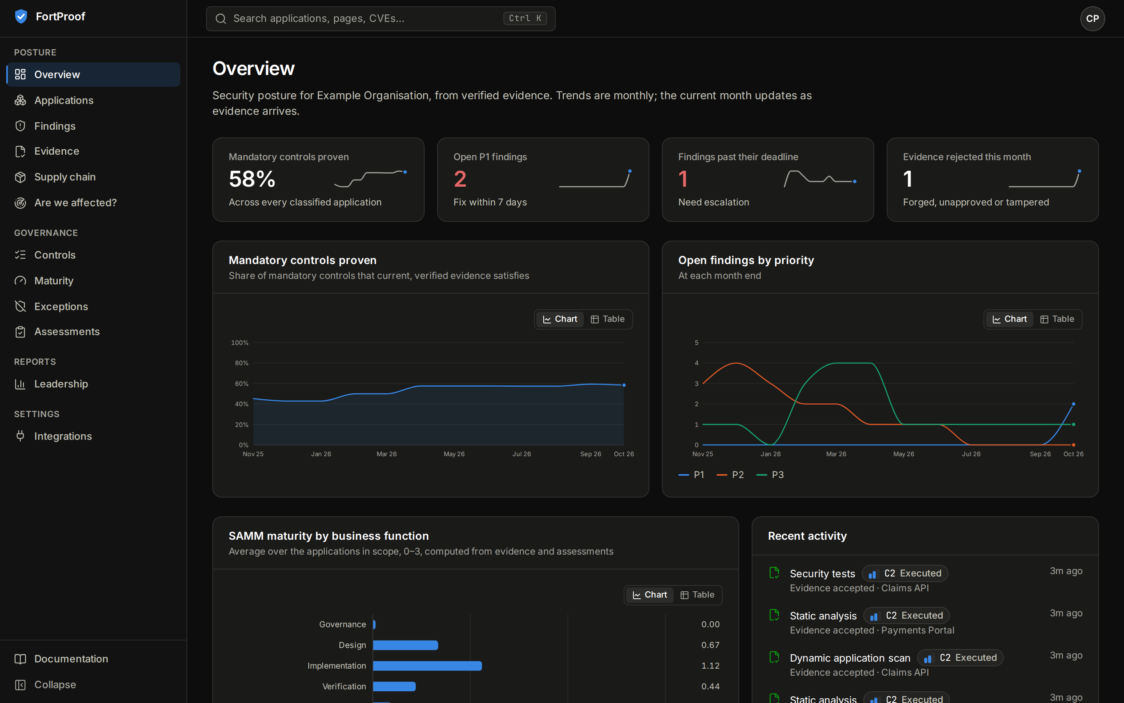Click the Security tests evidence file icon
This screenshot has width=1124, height=703.
point(774,573)
